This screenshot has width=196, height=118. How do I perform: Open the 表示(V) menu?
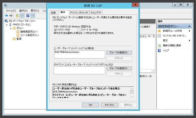[x=35, y=11]
